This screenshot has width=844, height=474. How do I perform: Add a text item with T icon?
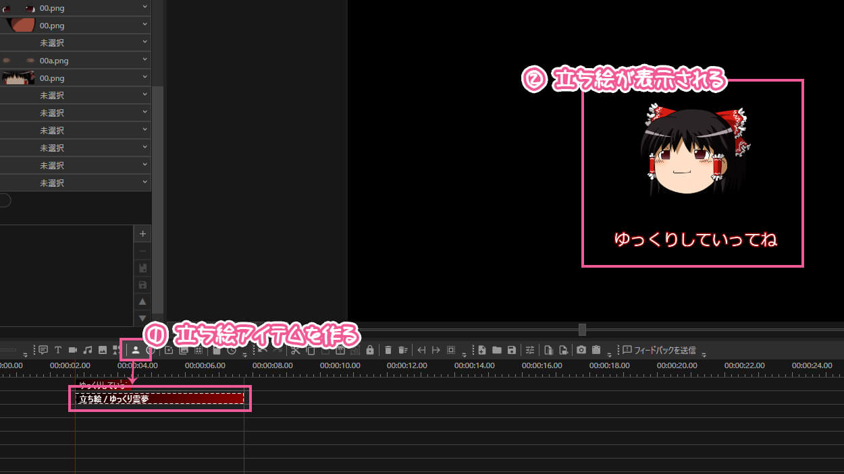tap(58, 350)
